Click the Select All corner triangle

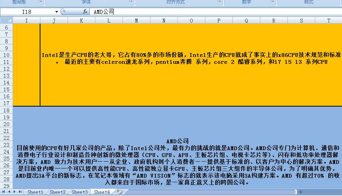(x=6, y=21)
